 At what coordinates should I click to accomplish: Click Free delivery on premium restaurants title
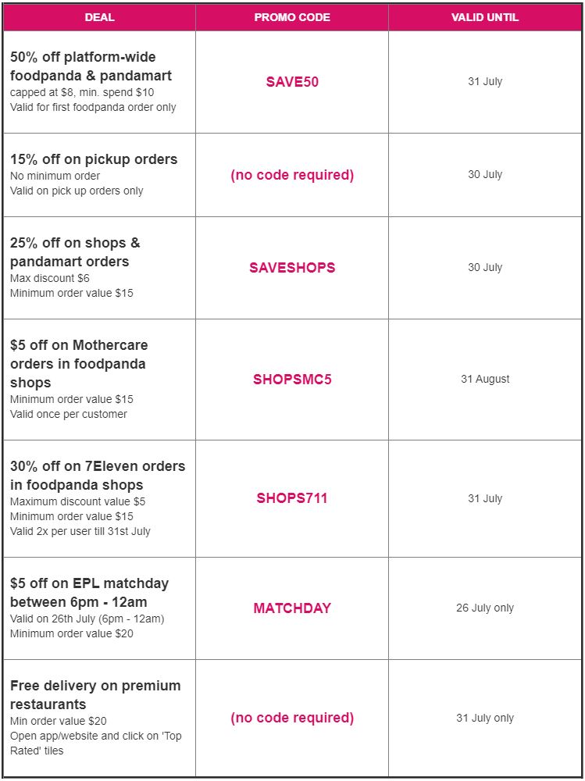tap(95, 694)
